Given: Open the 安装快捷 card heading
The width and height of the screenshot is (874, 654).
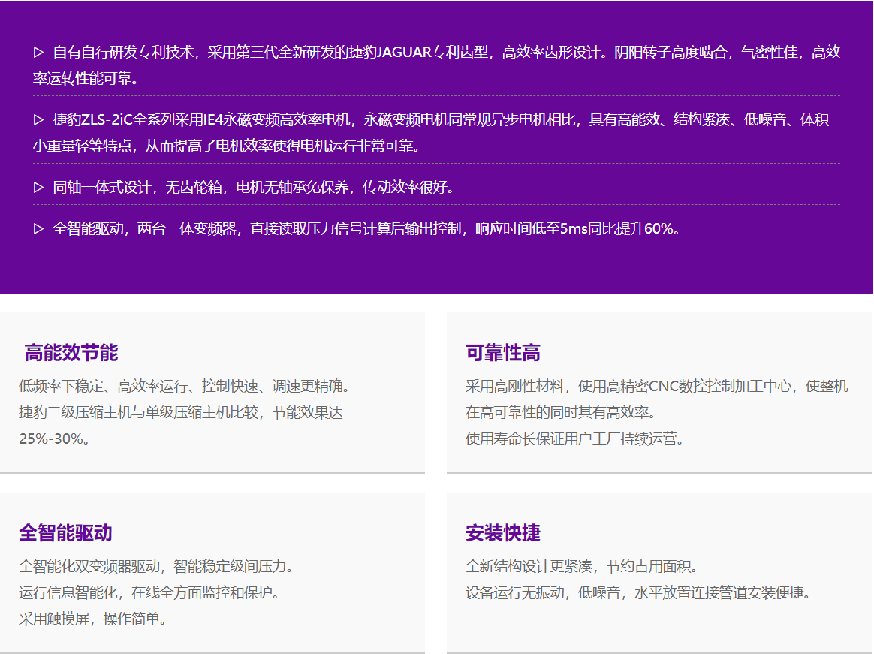Looking at the screenshot, I should (x=502, y=533).
